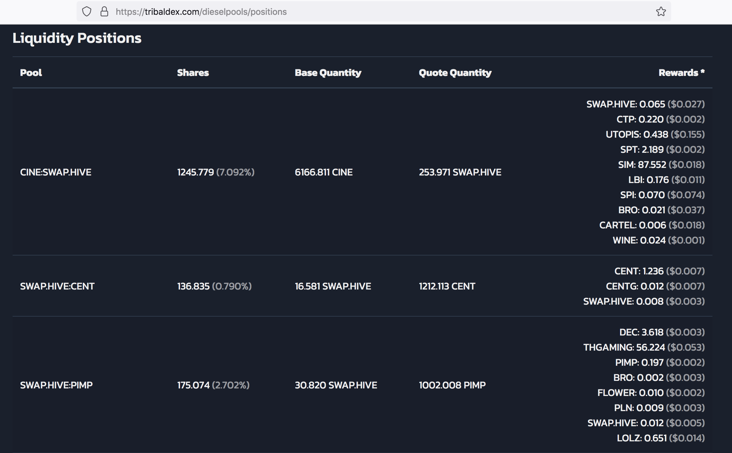Image resolution: width=732 pixels, height=453 pixels.
Task: Click base quantity 16.581 SWAP.HIVE
Action: 333,286
